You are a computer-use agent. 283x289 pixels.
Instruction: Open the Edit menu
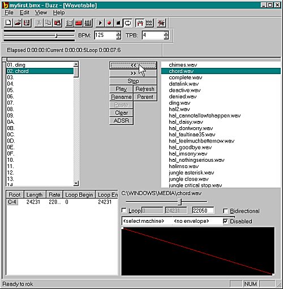pyautogui.click(x=24, y=12)
